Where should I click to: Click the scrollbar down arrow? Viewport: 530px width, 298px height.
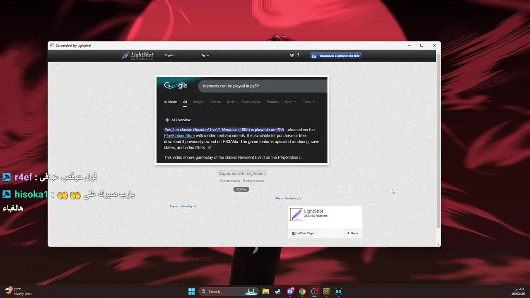[438, 244]
